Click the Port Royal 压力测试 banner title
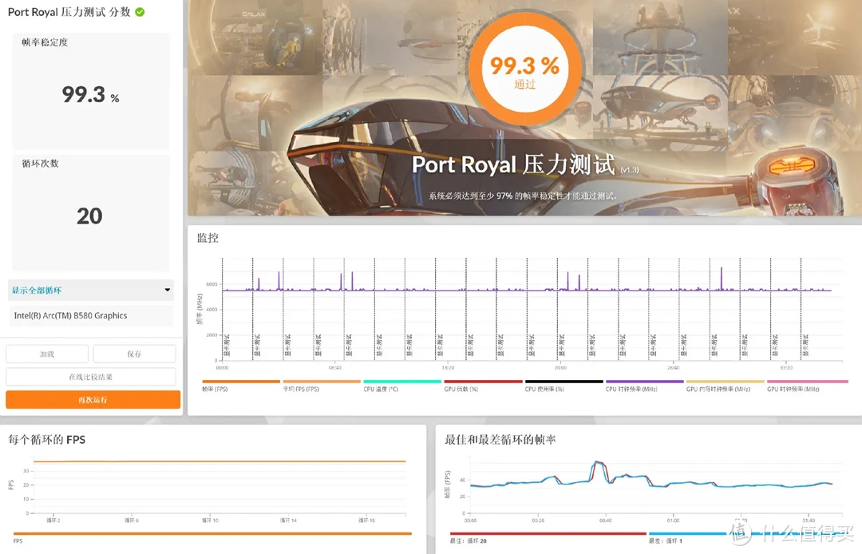862x554 pixels. point(513,165)
